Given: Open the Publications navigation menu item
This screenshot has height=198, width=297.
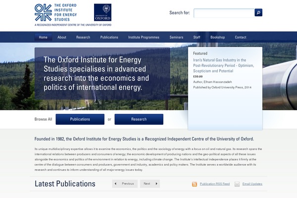Looking at the screenshot, I should [x=109, y=37].
